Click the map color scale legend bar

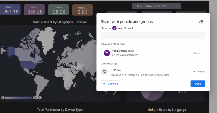[x=19, y=98]
